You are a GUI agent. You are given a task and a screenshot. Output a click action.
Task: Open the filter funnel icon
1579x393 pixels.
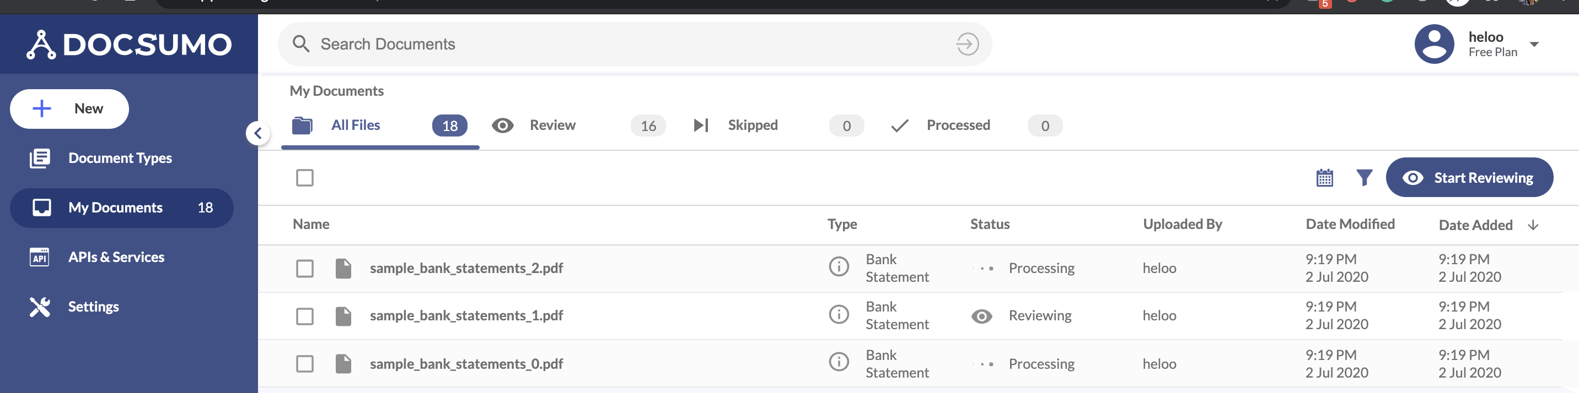click(x=1365, y=178)
